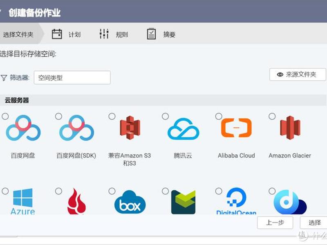Click the 来源文件夹 button
This screenshot has width=327, height=245.
coord(298,74)
